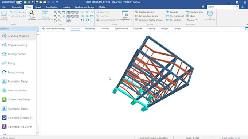Open the quick access toolbar customize arrow

click(57, 2)
